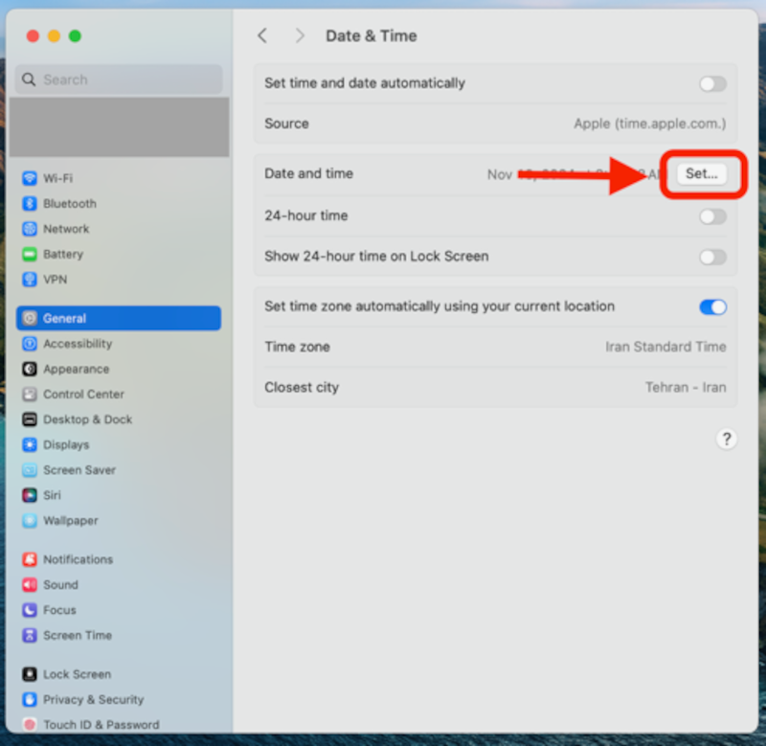Viewport: 766px width, 746px height.
Task: Open the Focus moon icon
Action: pos(30,610)
